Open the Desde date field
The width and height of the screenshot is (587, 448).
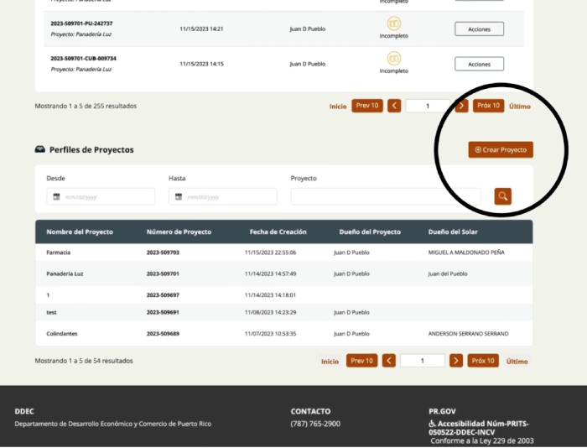point(101,196)
